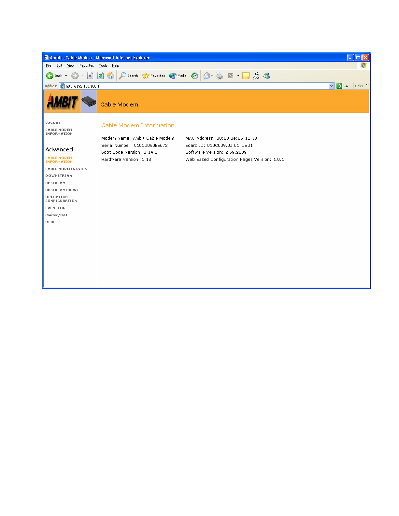
Task: Click the IE icon in title bar
Action: [x=46, y=57]
